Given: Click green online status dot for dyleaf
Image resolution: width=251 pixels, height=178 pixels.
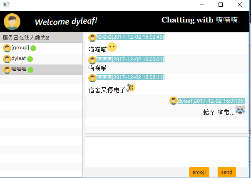Looking at the screenshot, I should point(30,59).
